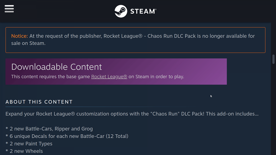
Task: Open the Rocket League® base game link
Action: click(x=109, y=77)
